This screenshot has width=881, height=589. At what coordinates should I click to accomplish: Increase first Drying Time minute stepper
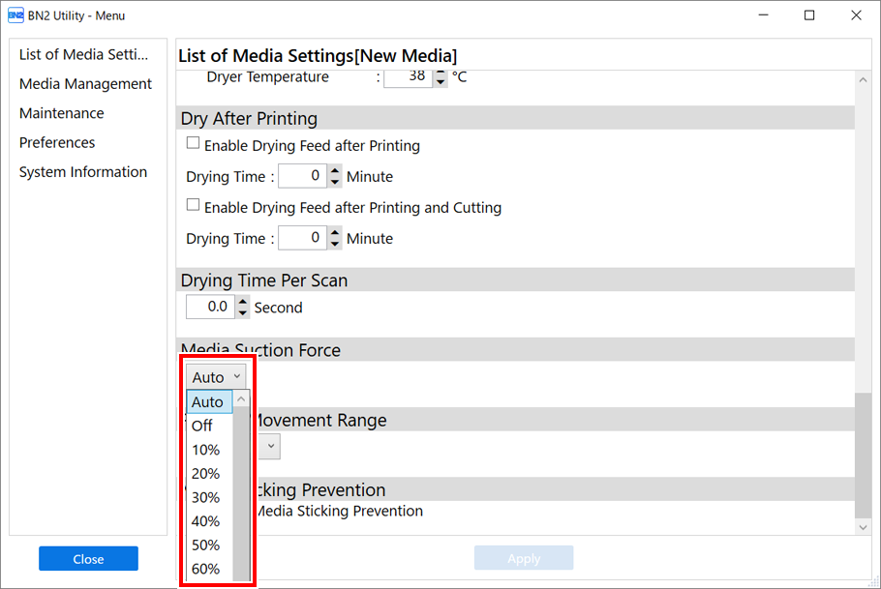(335, 171)
